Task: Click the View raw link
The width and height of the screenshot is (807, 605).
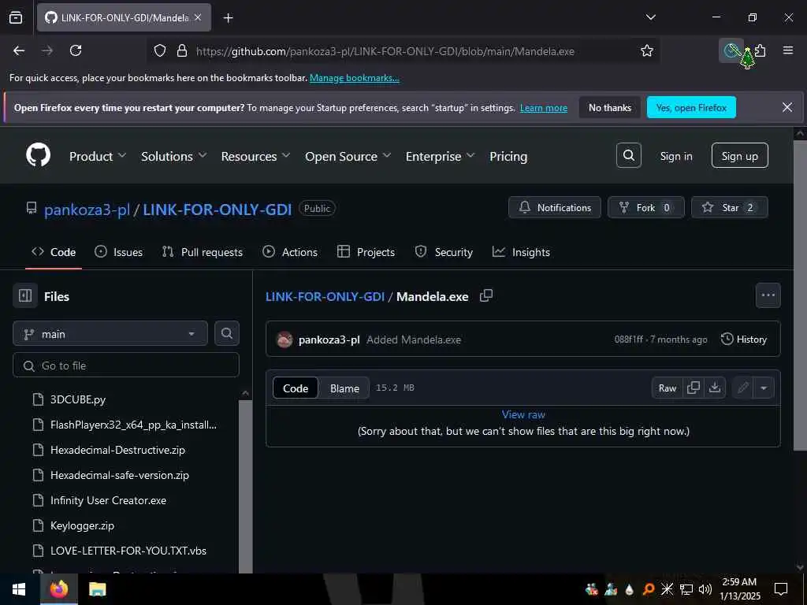Action: point(523,414)
